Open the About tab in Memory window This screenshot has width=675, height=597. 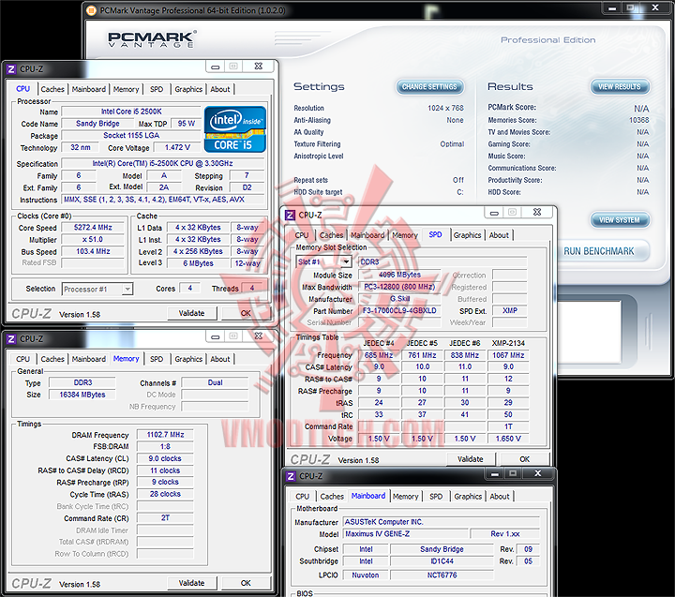tap(220, 359)
